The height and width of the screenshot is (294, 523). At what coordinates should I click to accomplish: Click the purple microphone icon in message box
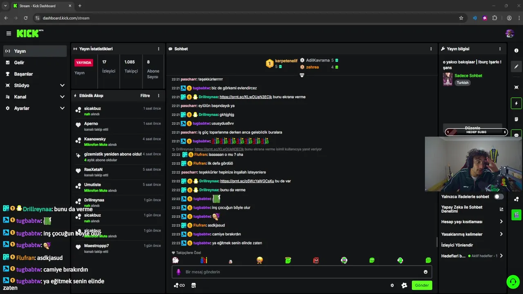click(x=178, y=272)
